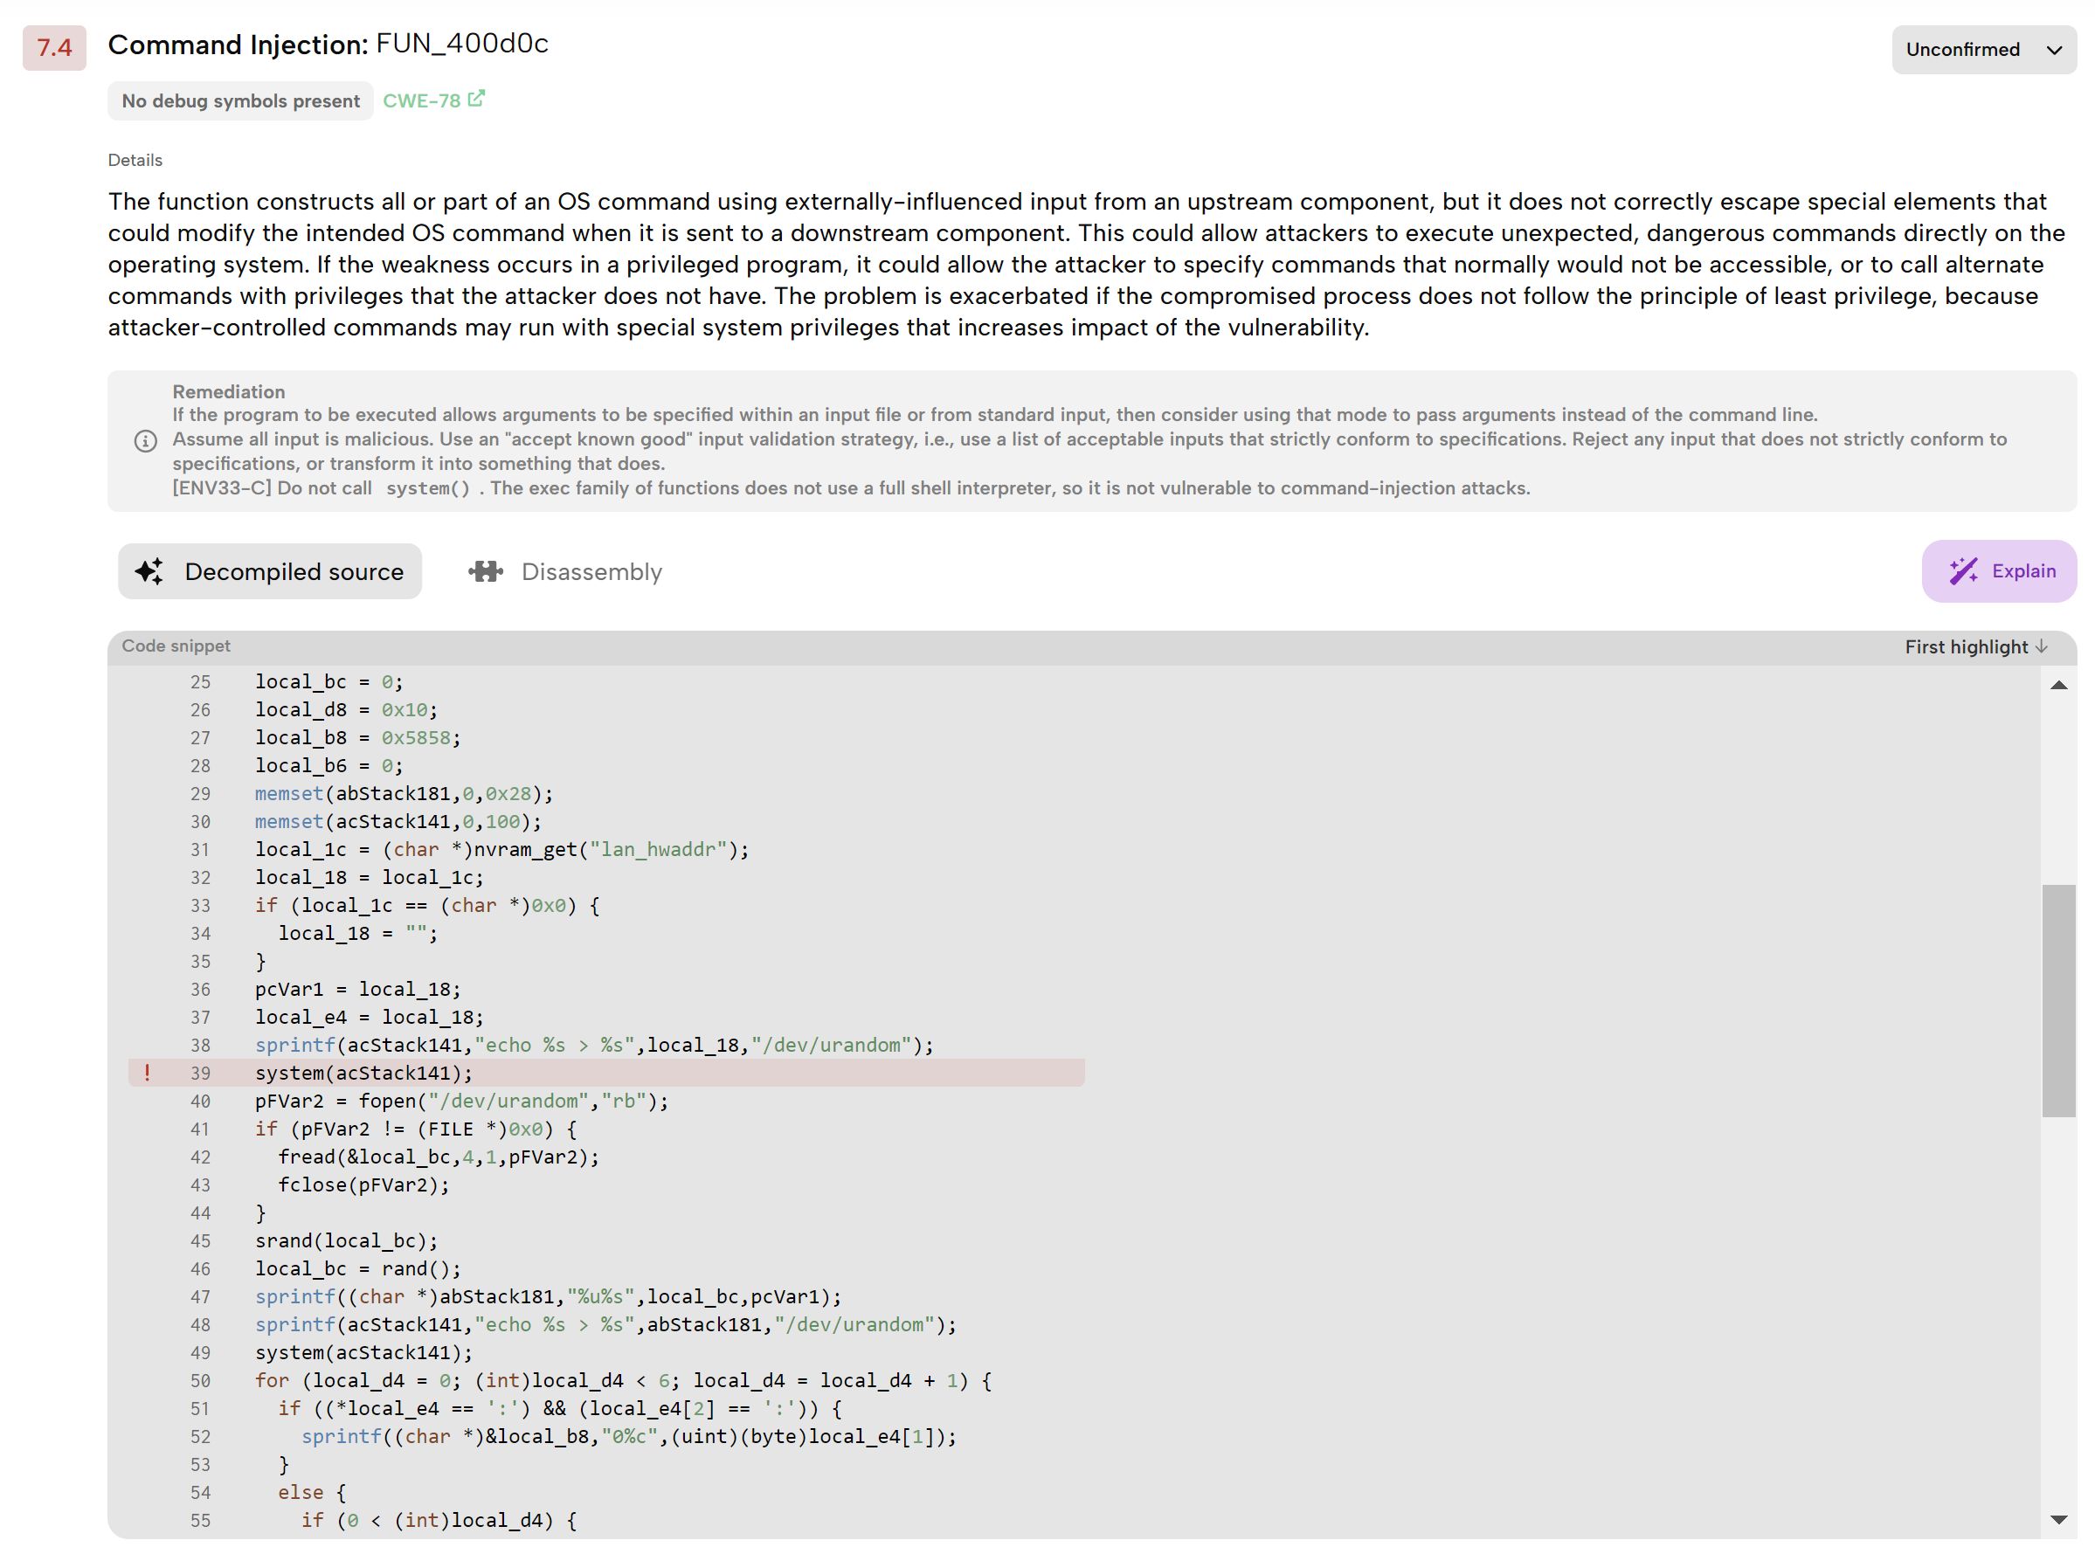Click line 33 if local_1c null check

point(427,906)
